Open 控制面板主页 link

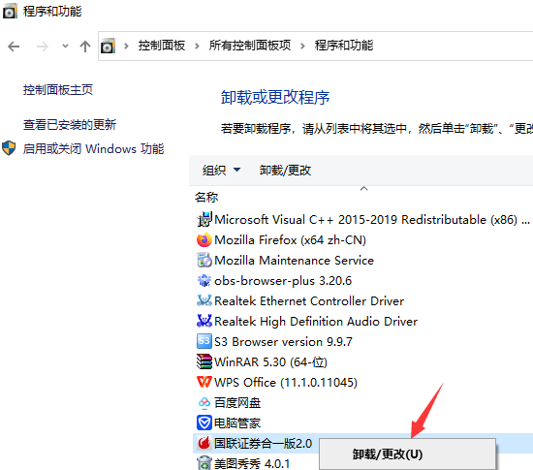(58, 90)
